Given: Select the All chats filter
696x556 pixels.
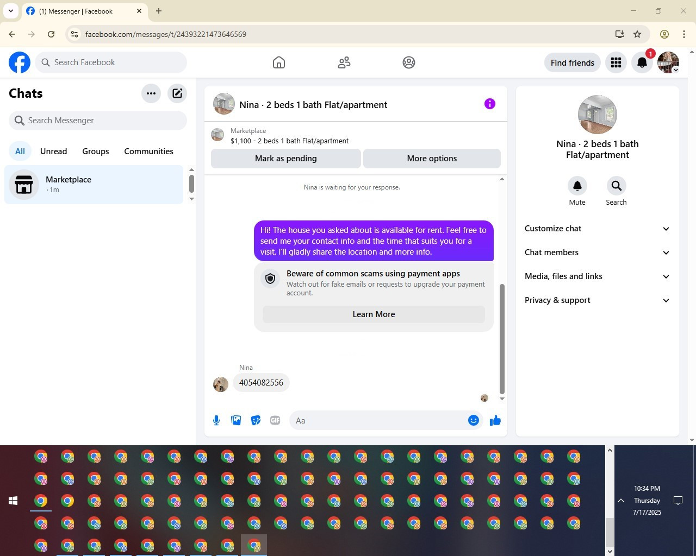Looking at the screenshot, I should pyautogui.click(x=20, y=151).
